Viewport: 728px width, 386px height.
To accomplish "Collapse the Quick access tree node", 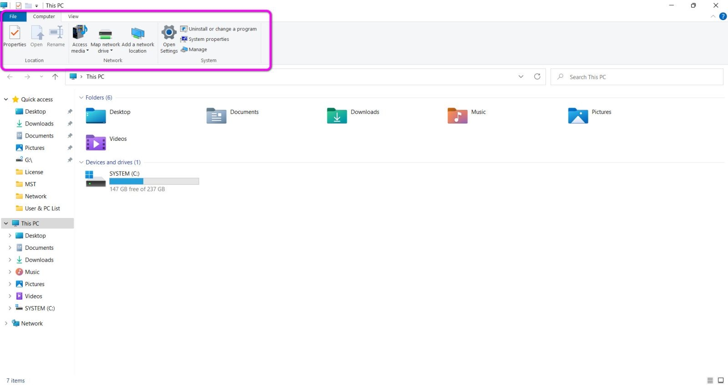I will (x=6, y=99).
